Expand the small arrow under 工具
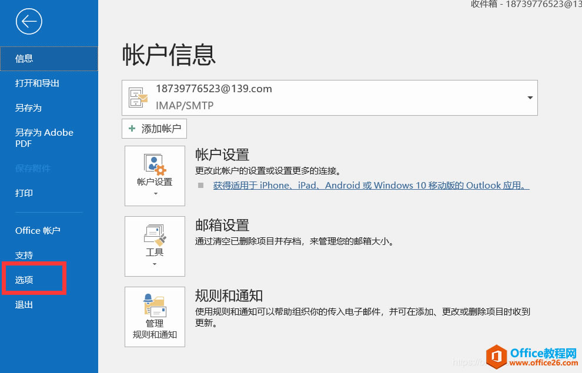 tap(155, 264)
